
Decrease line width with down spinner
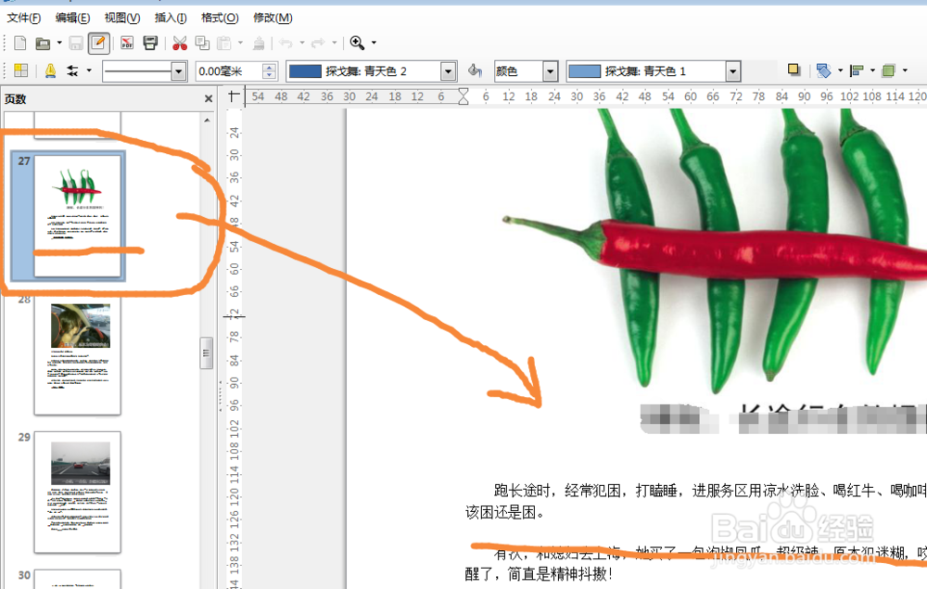[270, 76]
